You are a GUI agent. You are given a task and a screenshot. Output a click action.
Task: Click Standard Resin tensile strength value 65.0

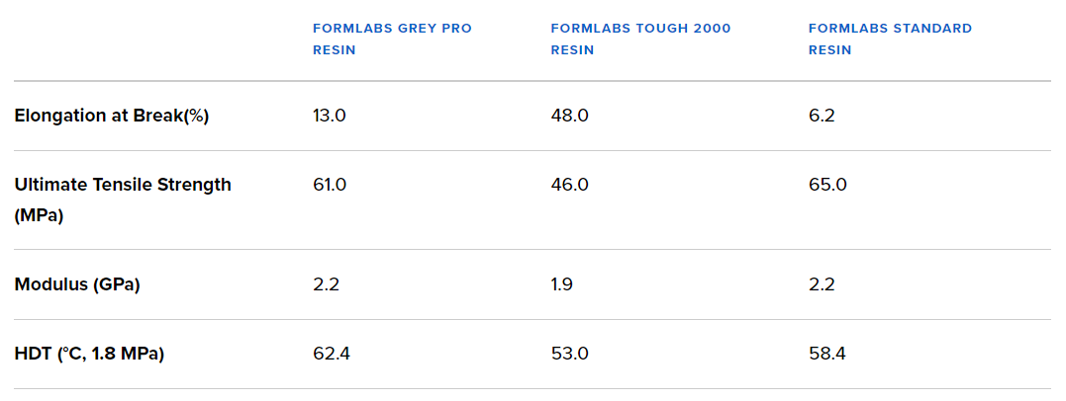pos(827,185)
